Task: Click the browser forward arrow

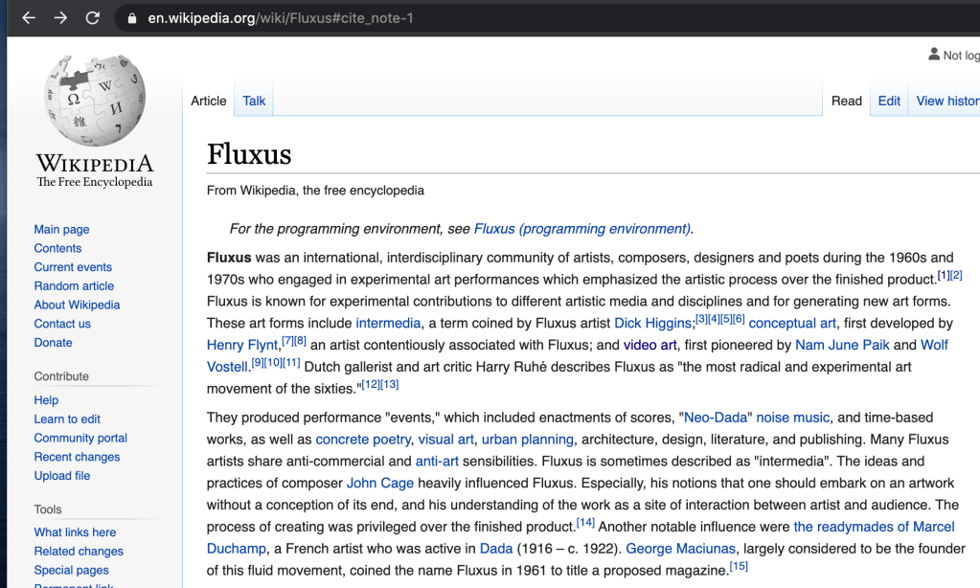Action: point(60,18)
